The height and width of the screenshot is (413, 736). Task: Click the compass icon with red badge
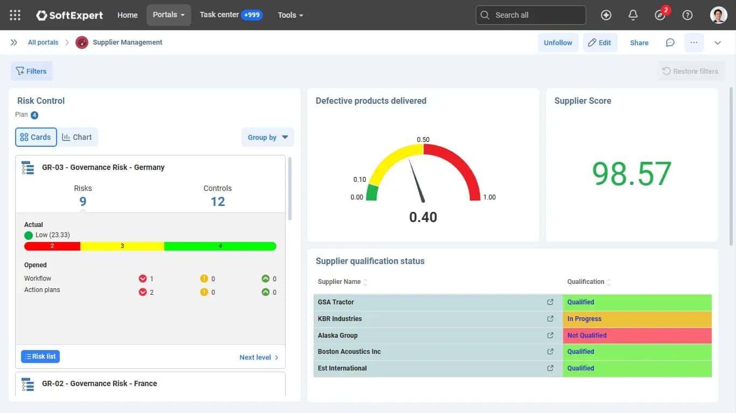pyautogui.click(x=661, y=14)
